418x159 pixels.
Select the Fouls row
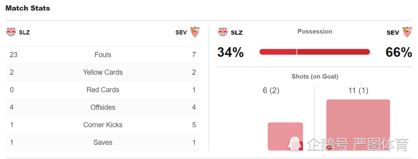click(103, 55)
